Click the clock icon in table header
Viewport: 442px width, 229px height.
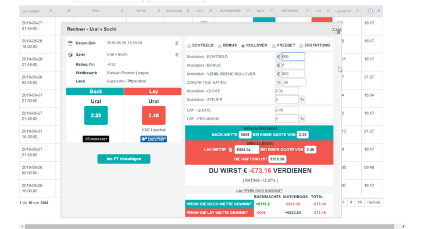(370, 11)
